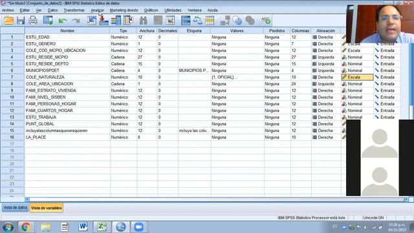Click Entrada role cell of MUNICIPIOSPDET
The height and width of the screenshot is (233, 414).
click(x=387, y=71)
